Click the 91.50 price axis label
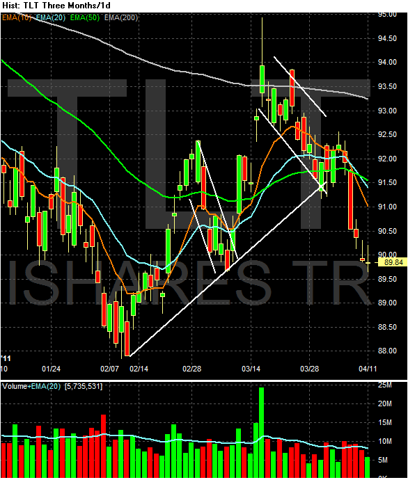The width and height of the screenshot is (408, 480). pos(387,182)
